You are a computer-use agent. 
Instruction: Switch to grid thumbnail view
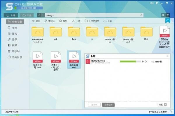pyautogui.click(x=163, y=15)
